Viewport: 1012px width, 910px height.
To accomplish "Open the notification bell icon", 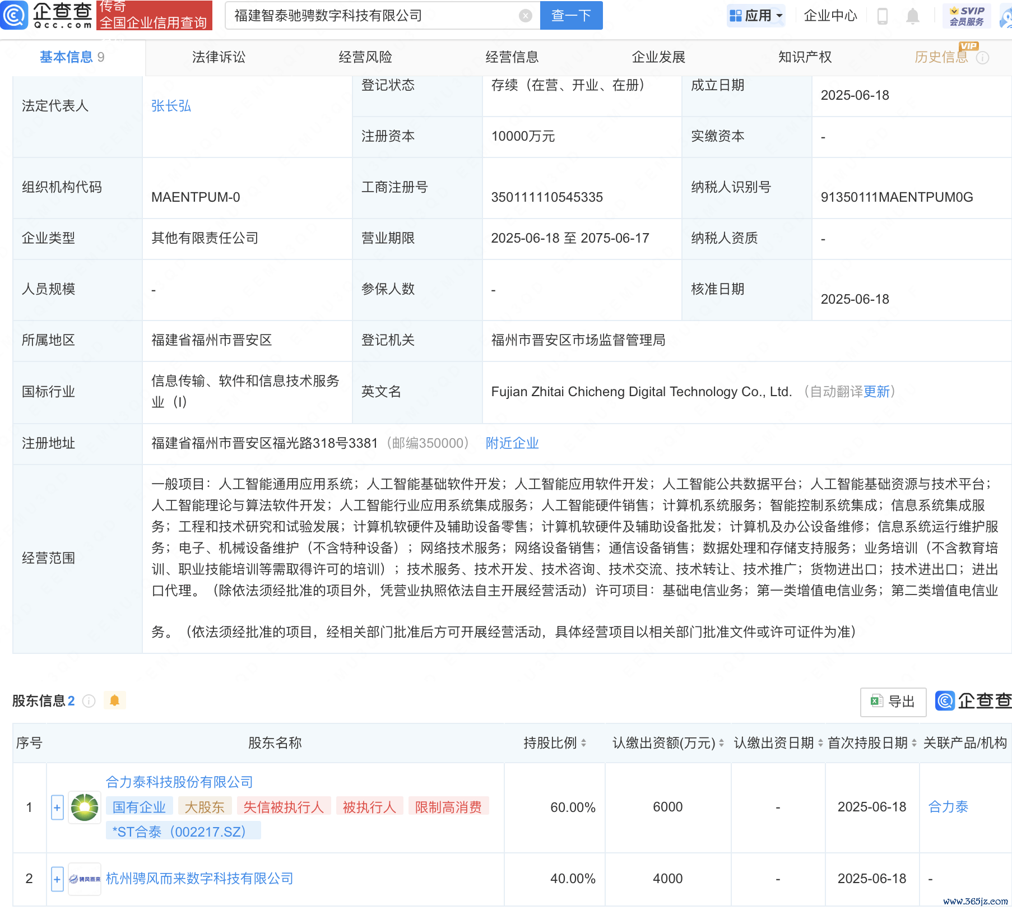I will 913,16.
